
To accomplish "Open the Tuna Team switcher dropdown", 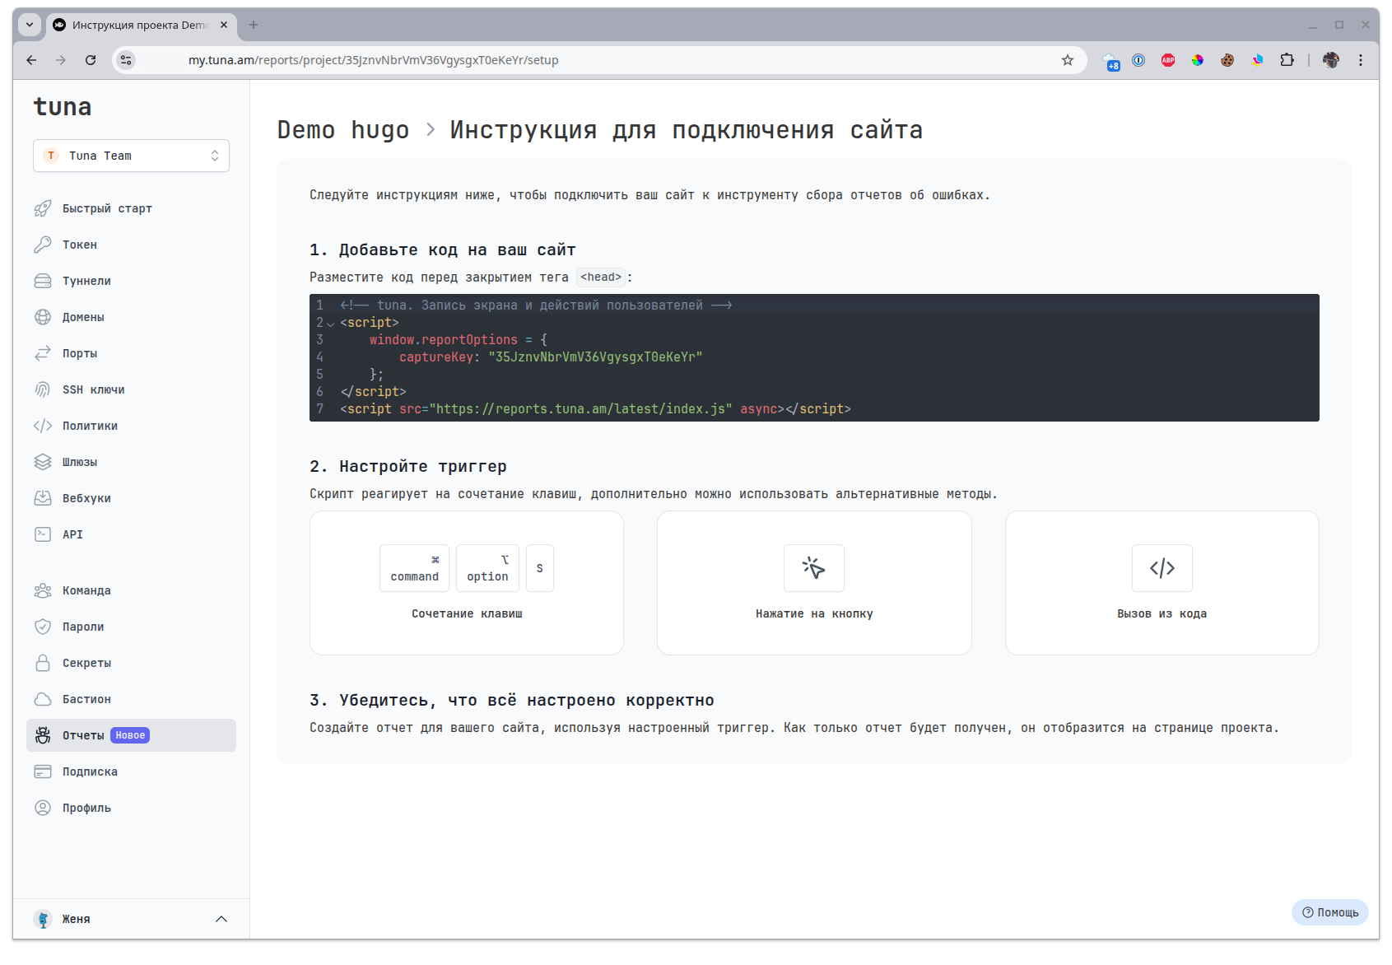I will coord(131,156).
